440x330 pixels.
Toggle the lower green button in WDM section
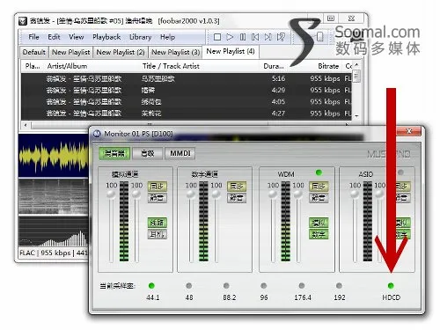tap(319, 234)
